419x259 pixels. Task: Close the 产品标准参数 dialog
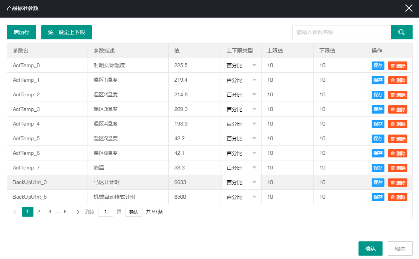tap(408, 8)
